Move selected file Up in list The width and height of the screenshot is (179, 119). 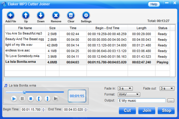[x=26, y=15]
